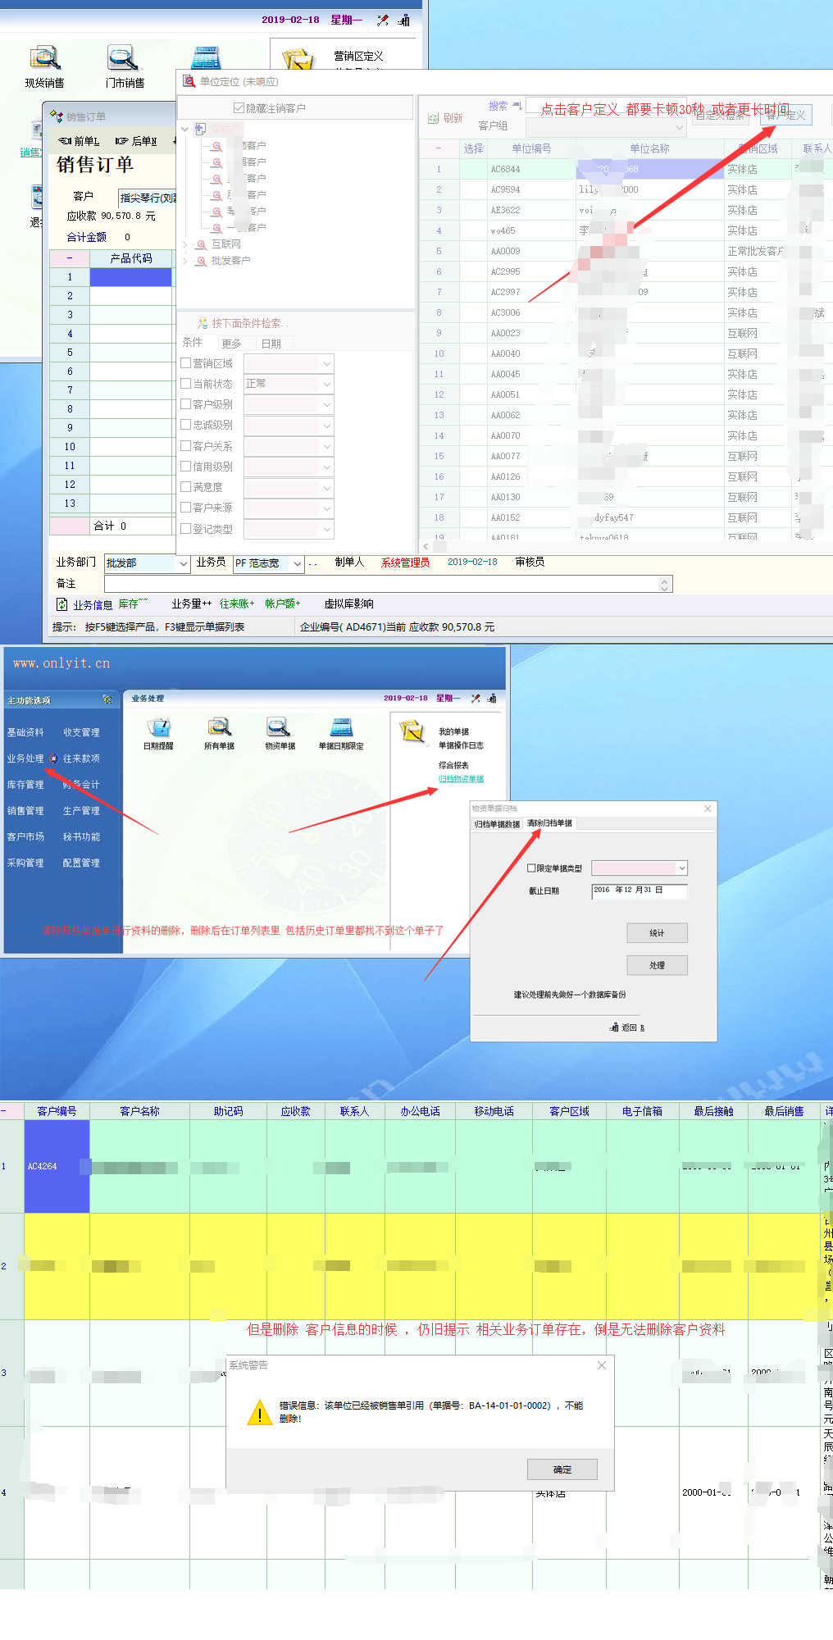Click the 处理 button
Image resolution: width=833 pixels, height=1640 pixels.
tap(657, 965)
